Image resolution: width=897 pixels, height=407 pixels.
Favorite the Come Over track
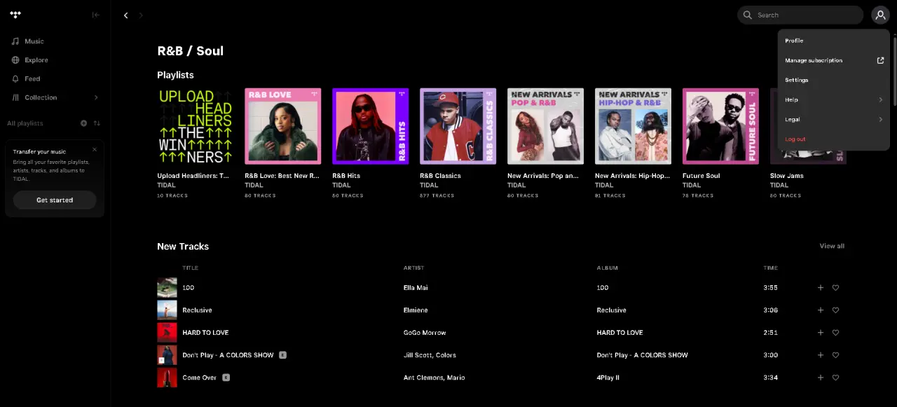click(835, 378)
